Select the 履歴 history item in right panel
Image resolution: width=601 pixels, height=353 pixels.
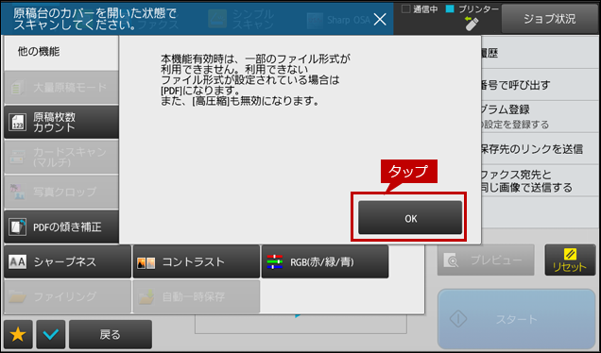click(x=540, y=53)
